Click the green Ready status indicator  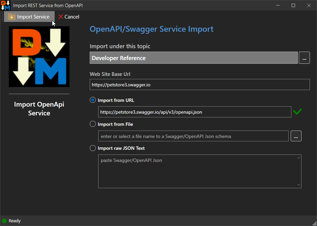pos(4,221)
